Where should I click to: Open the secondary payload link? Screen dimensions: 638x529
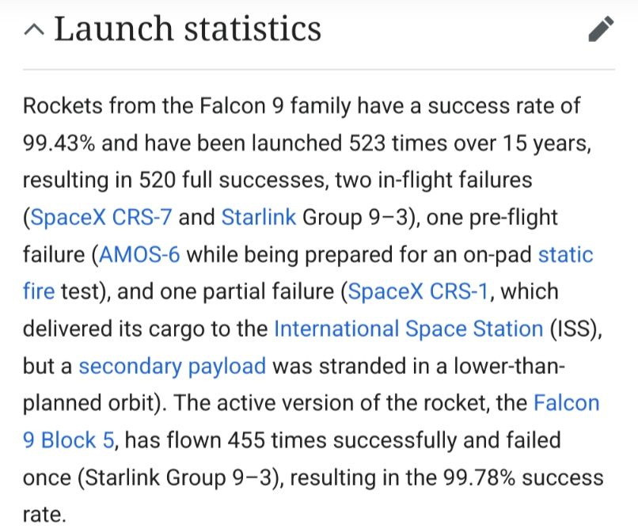tap(172, 366)
